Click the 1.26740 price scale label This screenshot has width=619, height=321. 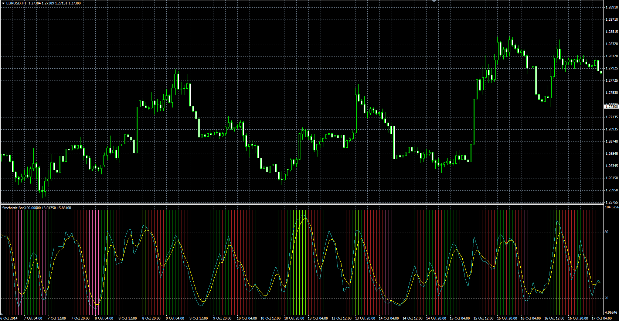click(612, 141)
